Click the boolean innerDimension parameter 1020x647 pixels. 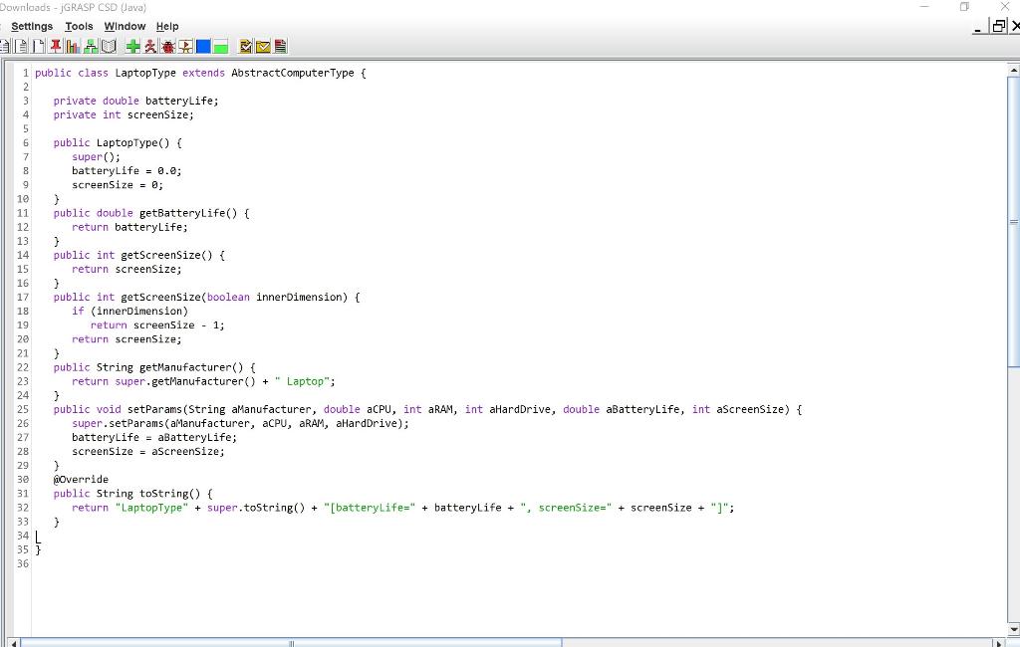click(275, 298)
